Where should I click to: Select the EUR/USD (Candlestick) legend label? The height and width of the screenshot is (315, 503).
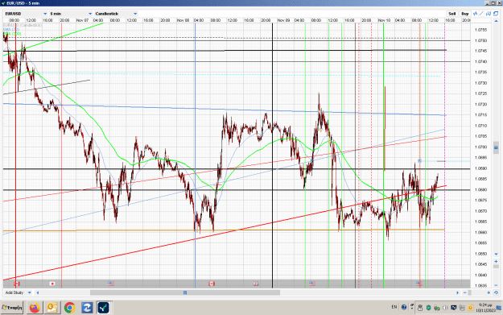pos(23,25)
